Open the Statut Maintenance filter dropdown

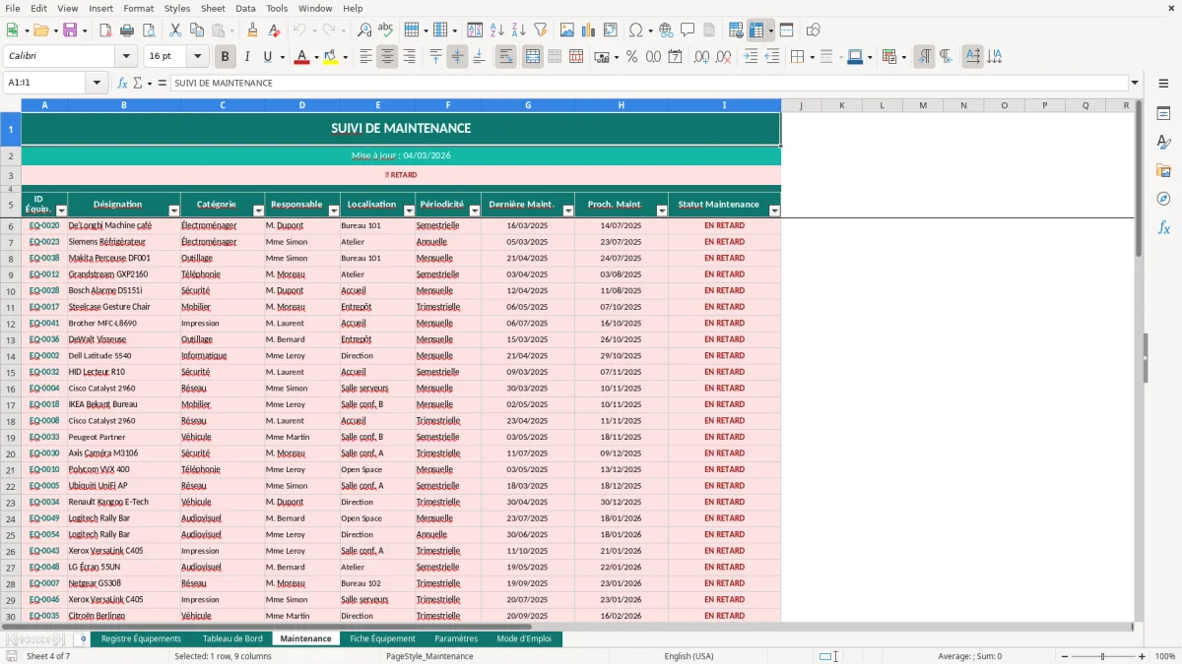coord(774,211)
